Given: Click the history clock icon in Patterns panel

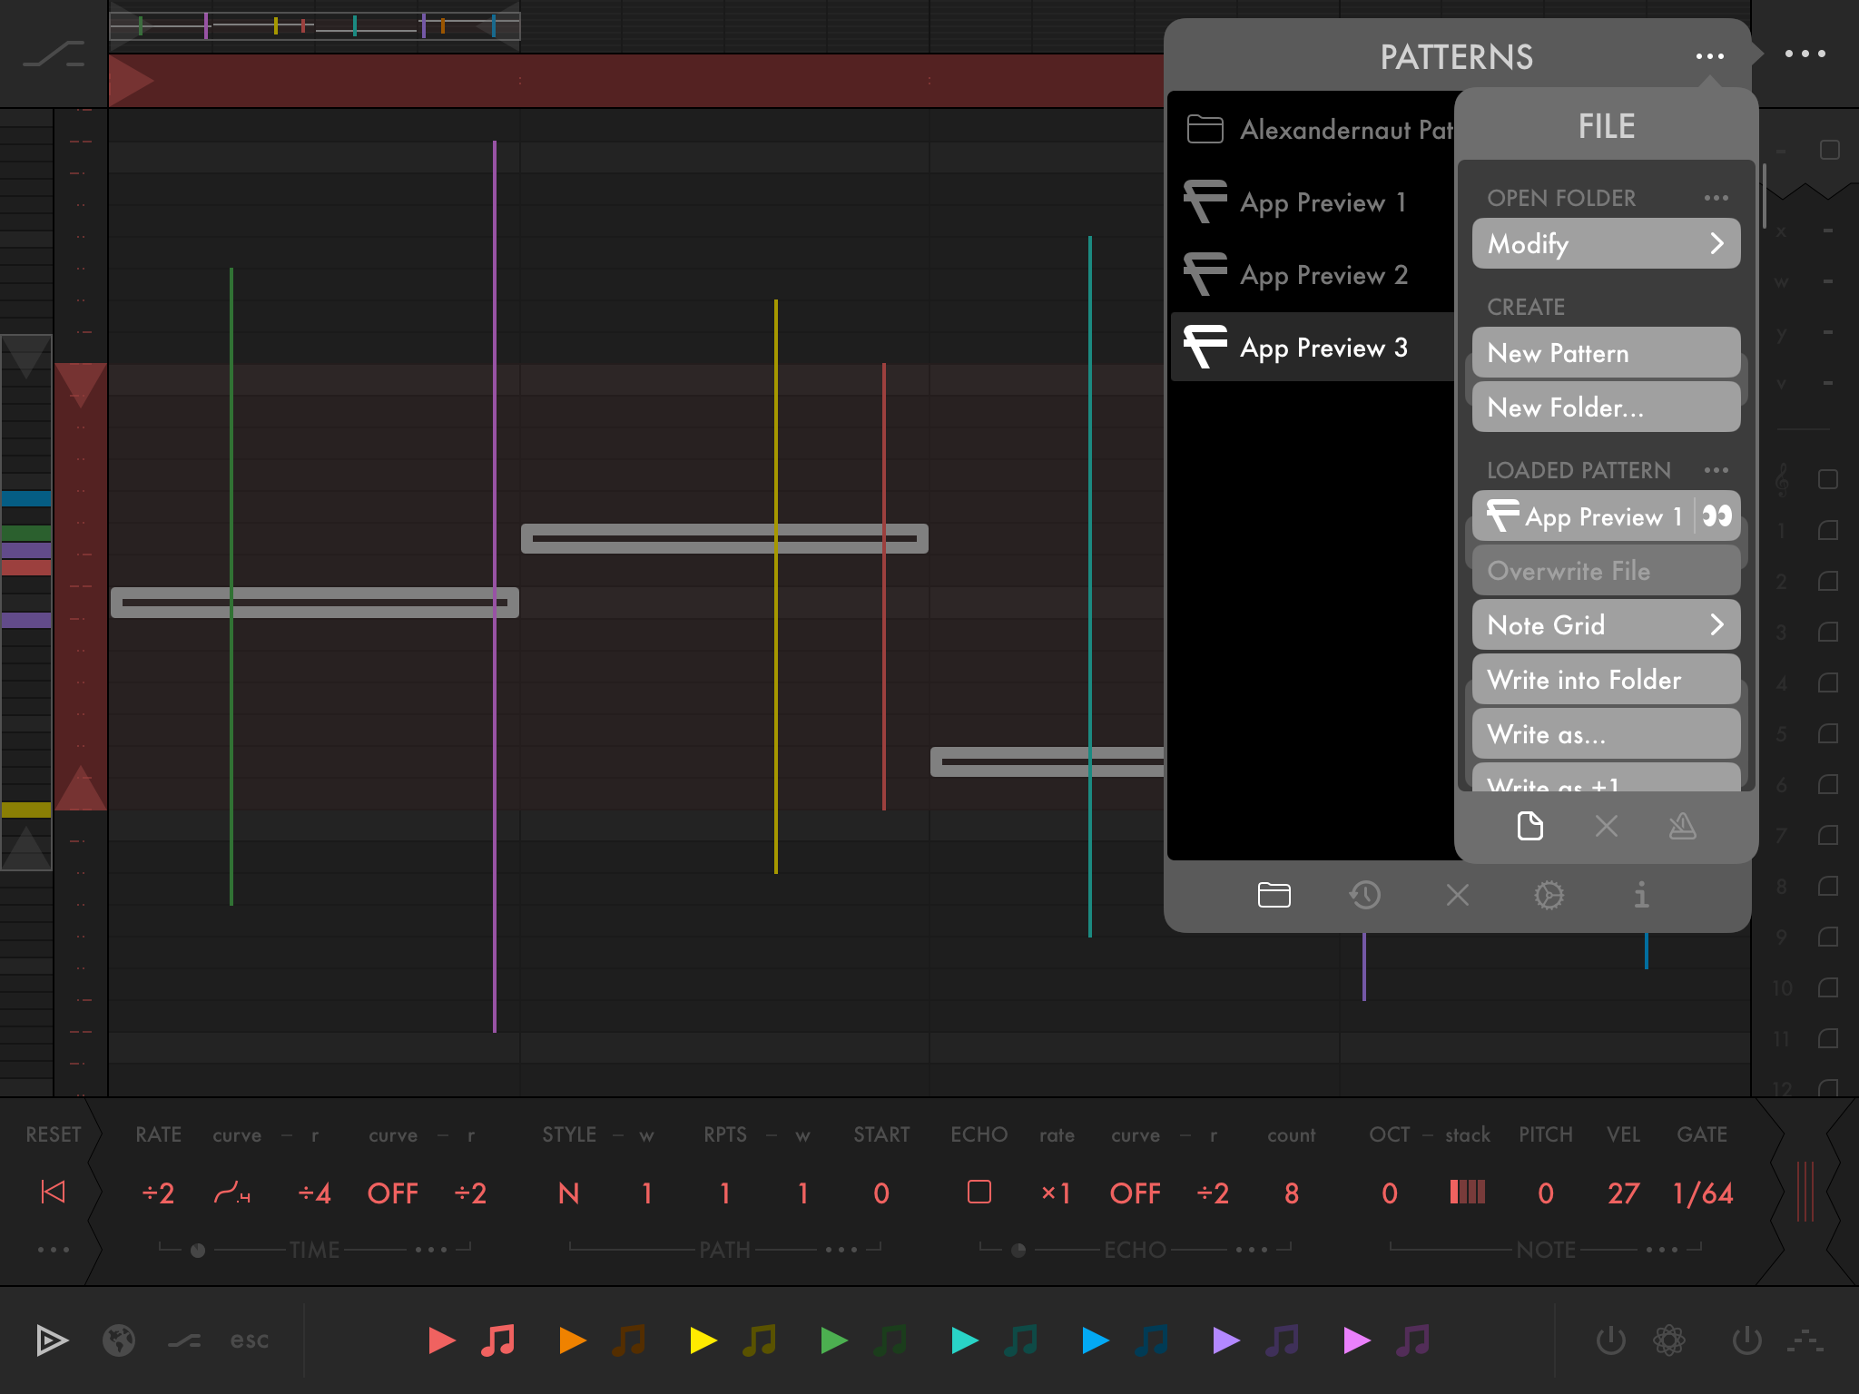Looking at the screenshot, I should [1365, 896].
